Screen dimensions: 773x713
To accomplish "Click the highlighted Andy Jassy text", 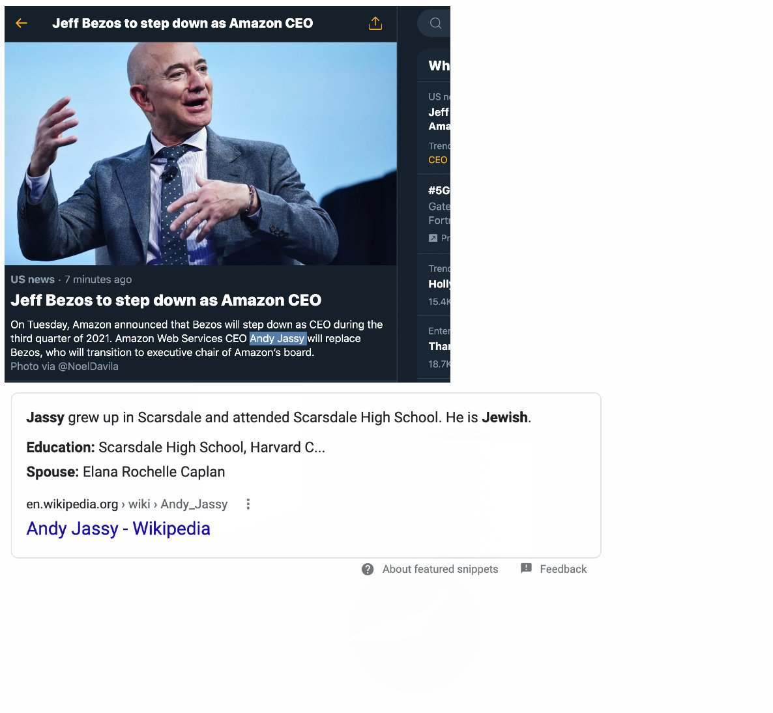I will (x=278, y=338).
